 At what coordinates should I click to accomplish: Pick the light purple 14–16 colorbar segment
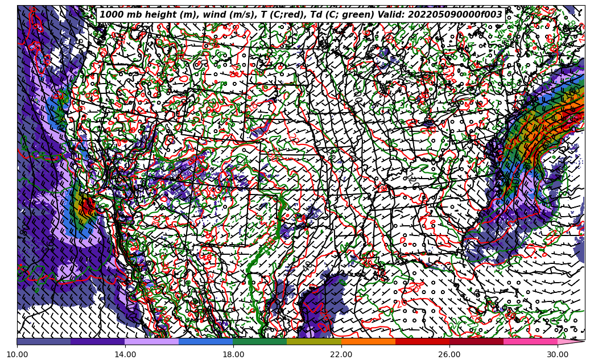tap(152, 342)
